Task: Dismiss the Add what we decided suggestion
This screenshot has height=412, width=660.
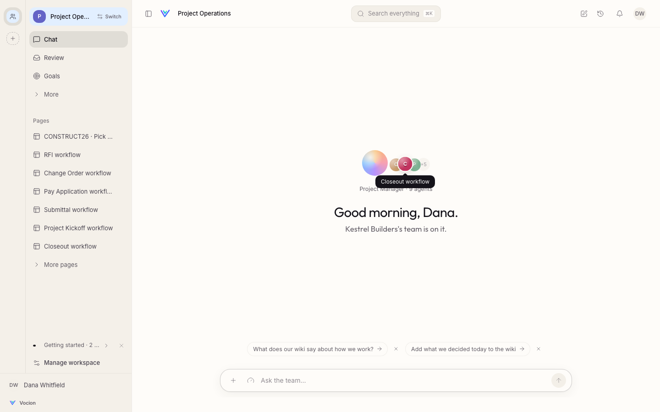Action: pyautogui.click(x=539, y=349)
